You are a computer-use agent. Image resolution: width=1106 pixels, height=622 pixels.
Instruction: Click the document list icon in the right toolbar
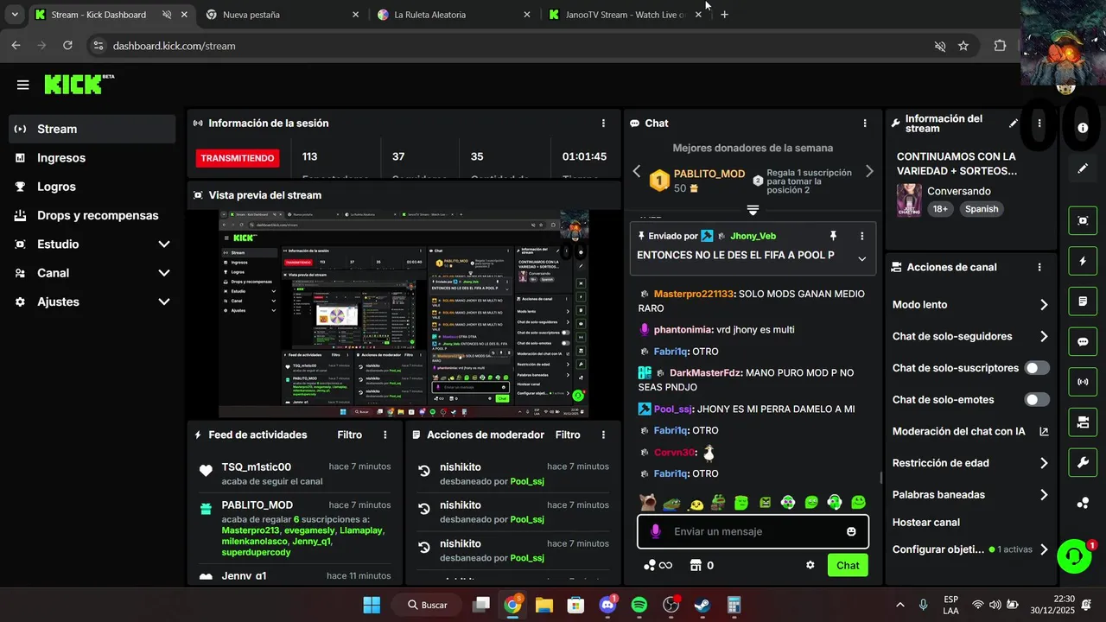coord(1083,301)
